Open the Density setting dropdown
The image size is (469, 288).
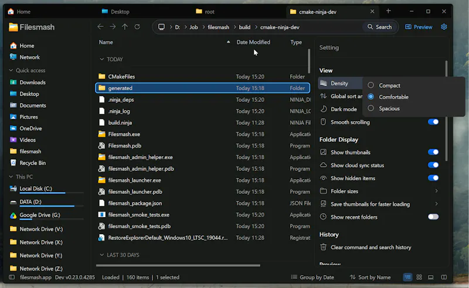341,83
